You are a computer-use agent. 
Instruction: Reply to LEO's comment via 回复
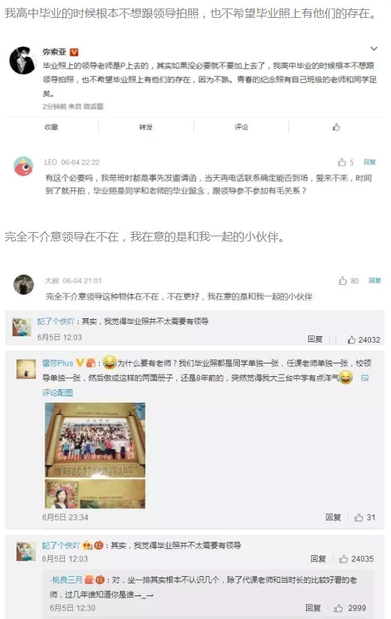(370, 162)
